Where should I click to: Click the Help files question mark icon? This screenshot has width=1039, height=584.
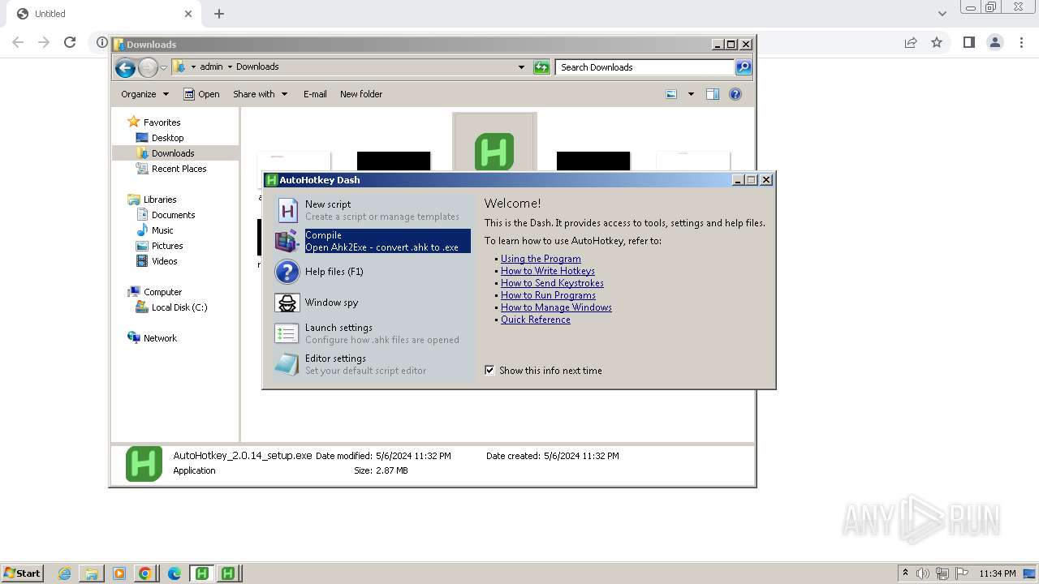tap(287, 272)
